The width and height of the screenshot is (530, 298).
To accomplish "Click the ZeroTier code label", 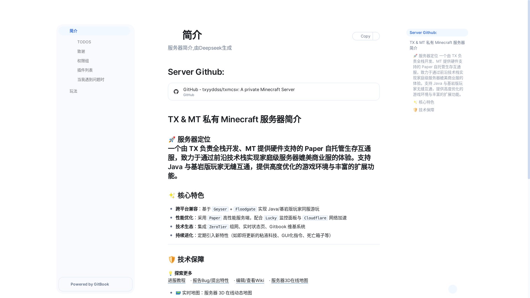I will [x=218, y=227].
